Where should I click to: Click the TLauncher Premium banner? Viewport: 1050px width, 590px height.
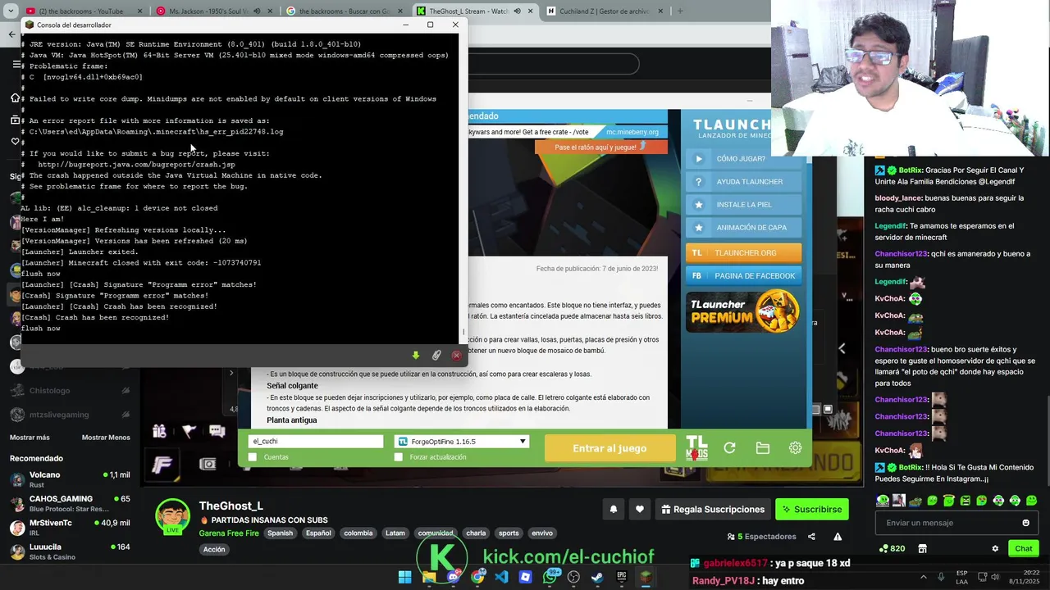[743, 311]
